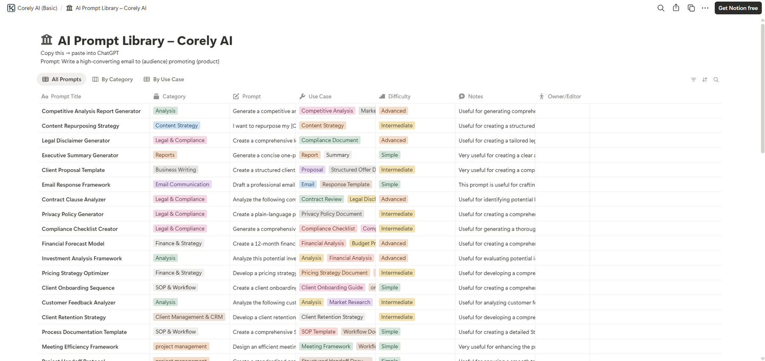Click the Owner/Editor column header
Viewport: 765px width, 361px height.
pyautogui.click(x=560, y=96)
